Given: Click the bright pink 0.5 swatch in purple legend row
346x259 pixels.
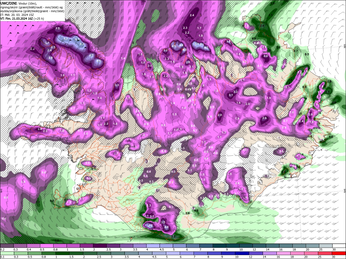Looking at the screenshot, I should pyautogui.click(x=46, y=246).
